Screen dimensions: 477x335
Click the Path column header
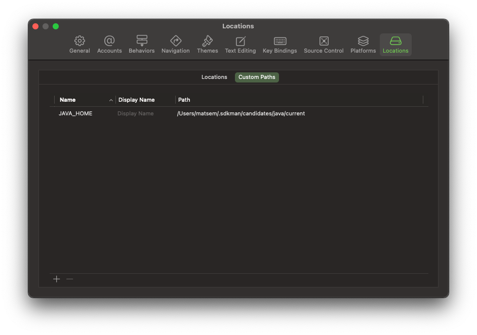pyautogui.click(x=184, y=100)
